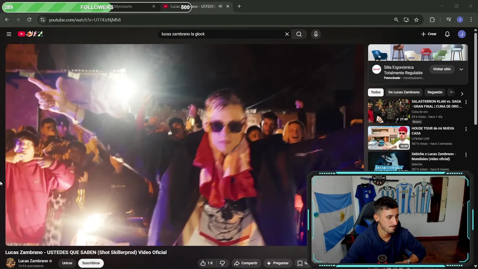Open the YouTube account avatar menu
The width and height of the screenshot is (478, 269).
462,34
